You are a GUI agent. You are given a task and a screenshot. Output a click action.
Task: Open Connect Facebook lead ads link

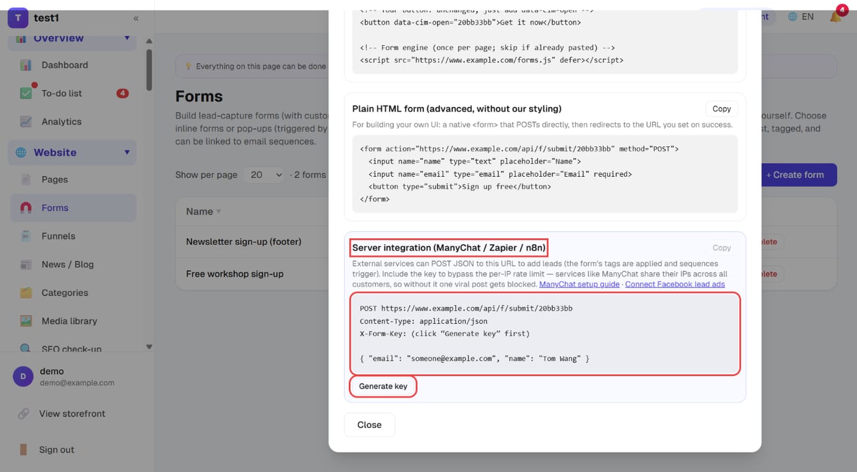point(675,284)
